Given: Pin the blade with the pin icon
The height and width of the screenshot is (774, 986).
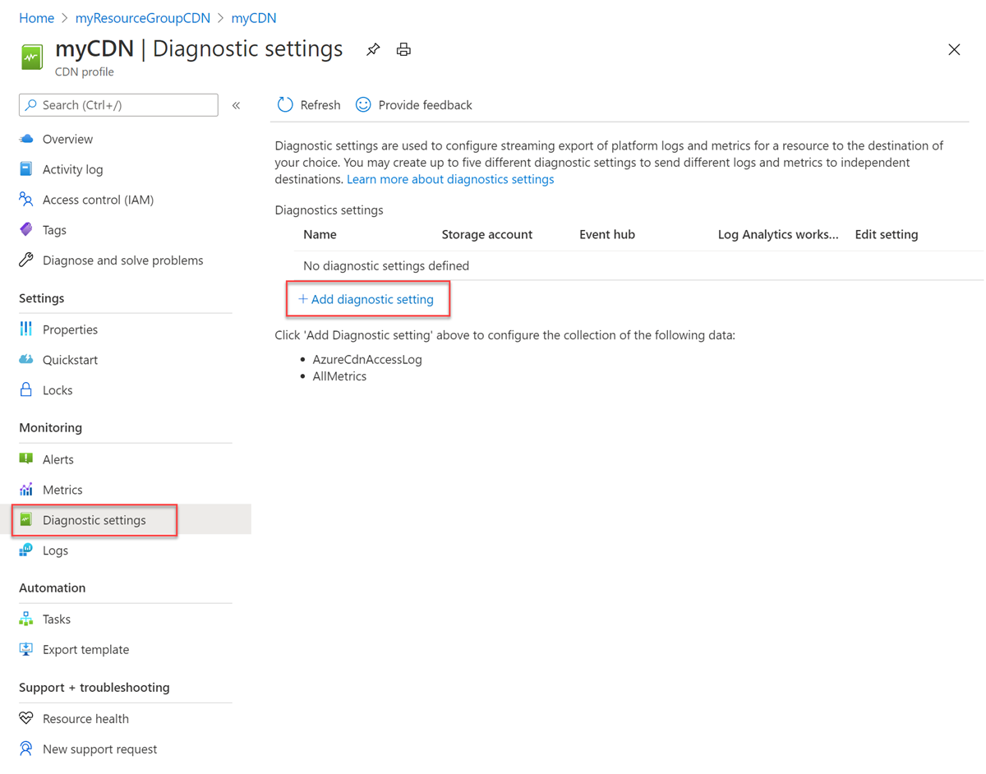Looking at the screenshot, I should pos(373,50).
